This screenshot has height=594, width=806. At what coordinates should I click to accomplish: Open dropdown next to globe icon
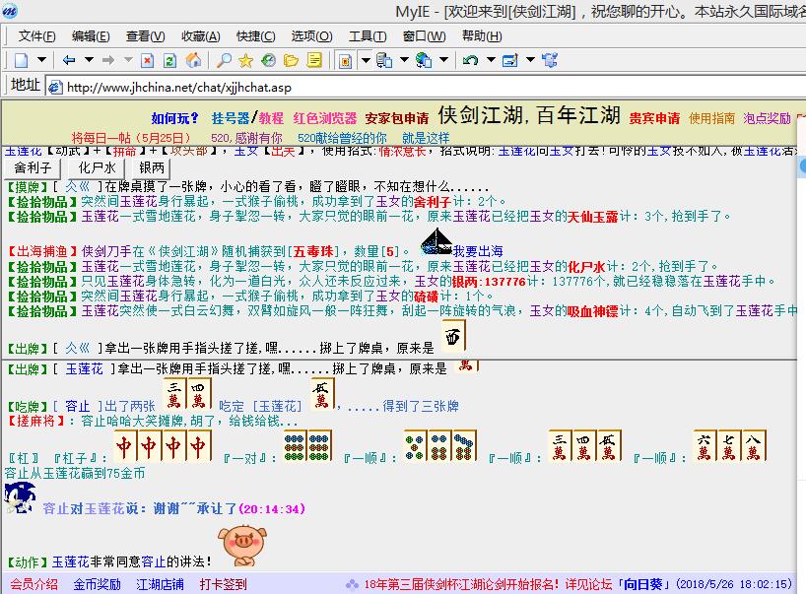443,60
